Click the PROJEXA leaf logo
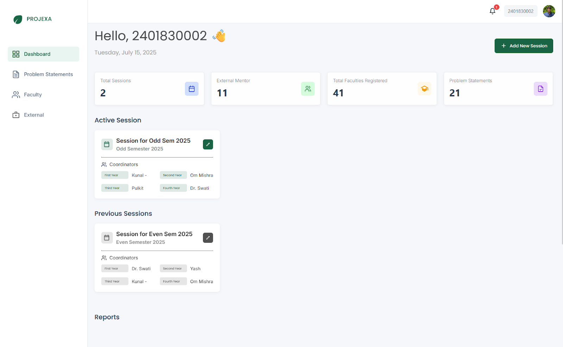Viewport: 563px width, 347px height. tap(18, 19)
